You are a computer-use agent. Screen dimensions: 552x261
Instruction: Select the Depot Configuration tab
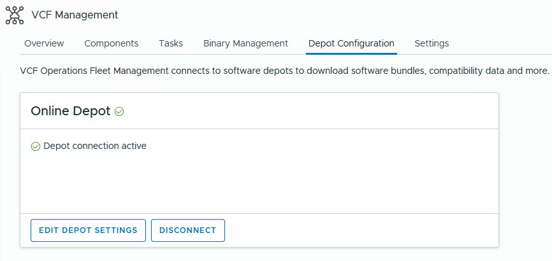pos(351,43)
